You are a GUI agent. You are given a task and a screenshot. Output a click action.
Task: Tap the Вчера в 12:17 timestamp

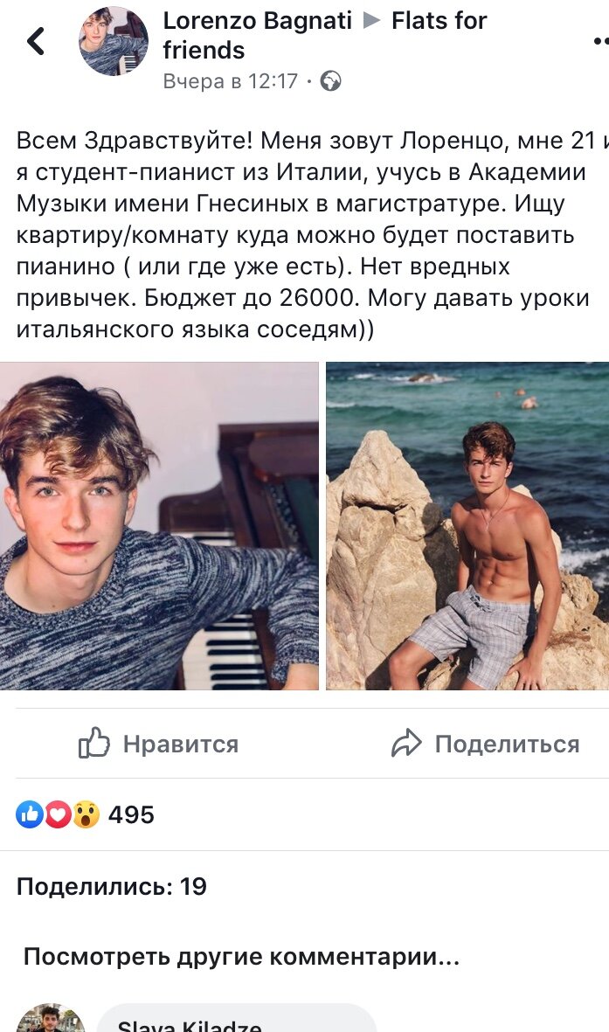[x=231, y=81]
